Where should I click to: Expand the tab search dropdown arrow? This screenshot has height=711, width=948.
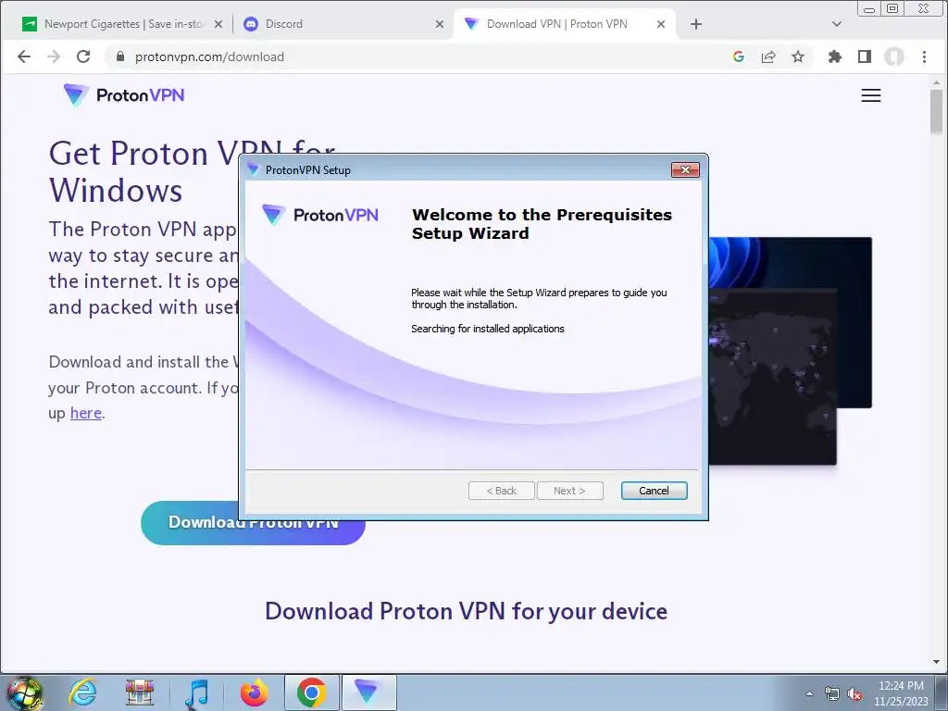[x=837, y=24]
